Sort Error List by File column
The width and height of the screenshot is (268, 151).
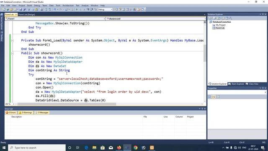coord(145,117)
